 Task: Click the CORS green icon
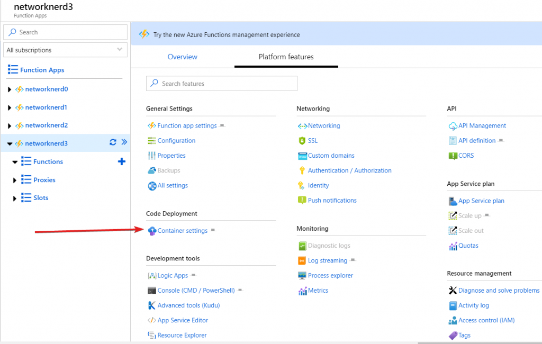(x=453, y=156)
